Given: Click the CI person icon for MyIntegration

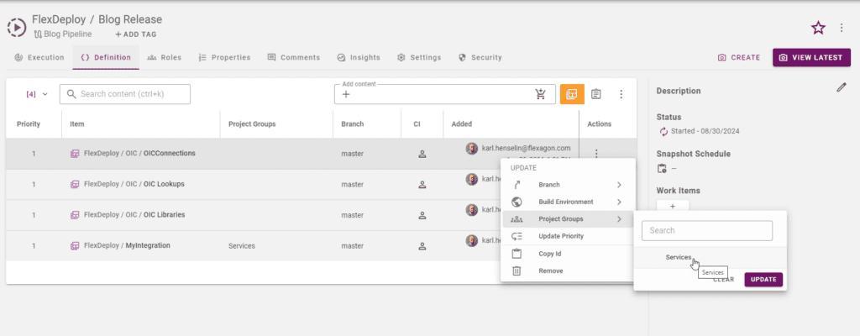Looking at the screenshot, I should (x=422, y=246).
